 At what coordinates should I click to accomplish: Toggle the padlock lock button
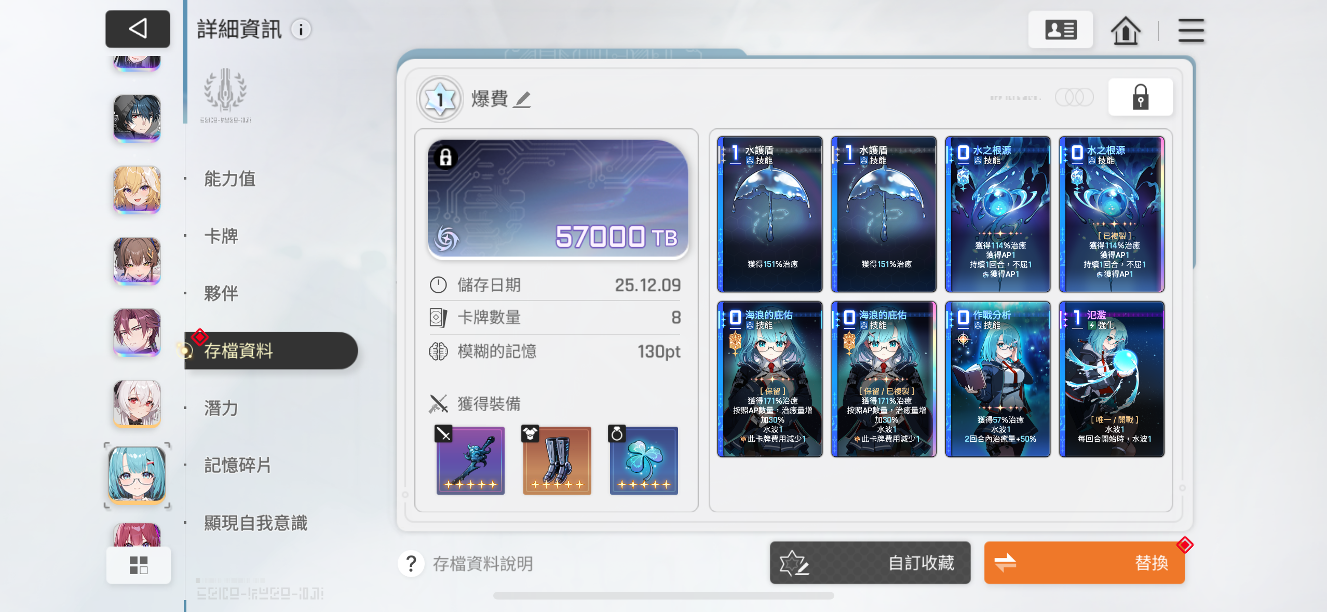coord(1140,97)
